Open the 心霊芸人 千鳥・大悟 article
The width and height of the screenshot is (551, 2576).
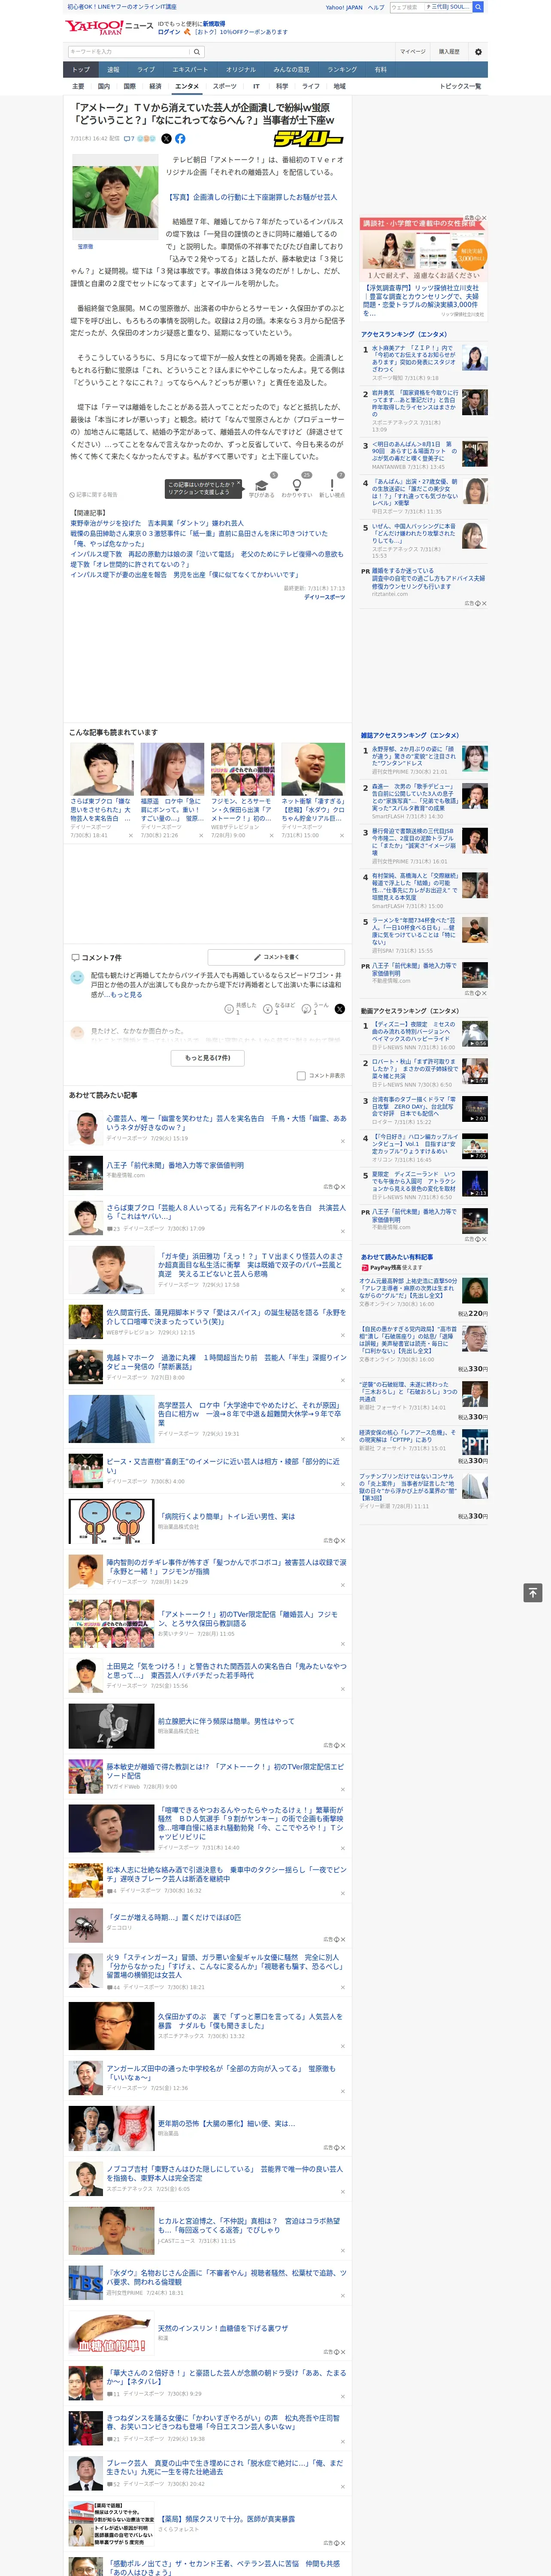click(226, 1123)
